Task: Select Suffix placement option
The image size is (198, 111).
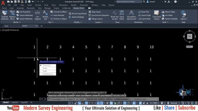Action: [x=48, y=71]
